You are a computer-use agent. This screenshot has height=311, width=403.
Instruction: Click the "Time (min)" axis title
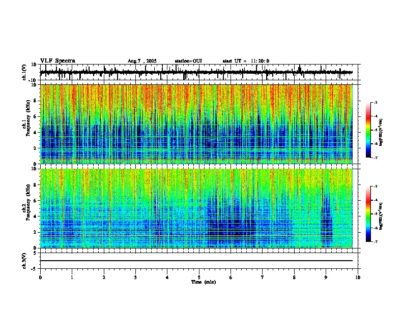click(204, 282)
